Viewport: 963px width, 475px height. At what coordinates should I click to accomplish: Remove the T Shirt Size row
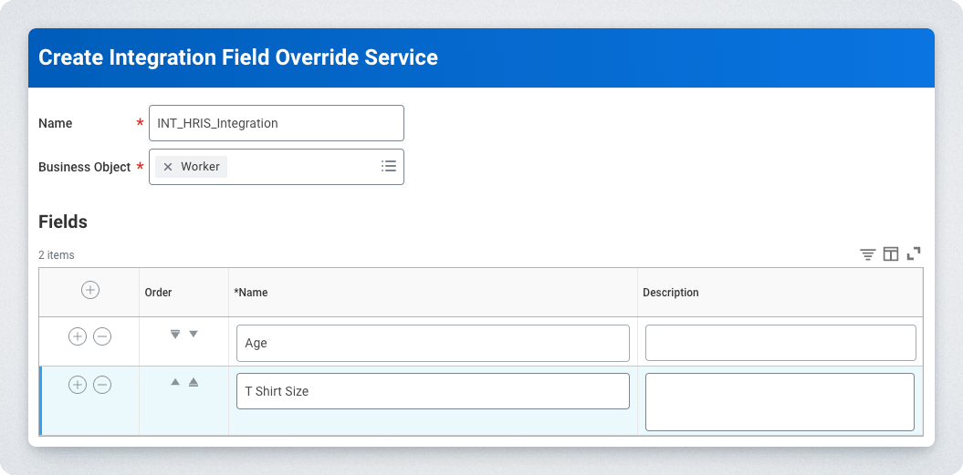(102, 385)
